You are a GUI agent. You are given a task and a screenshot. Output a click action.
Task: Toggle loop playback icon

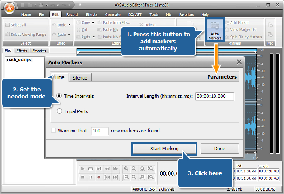point(90,169)
